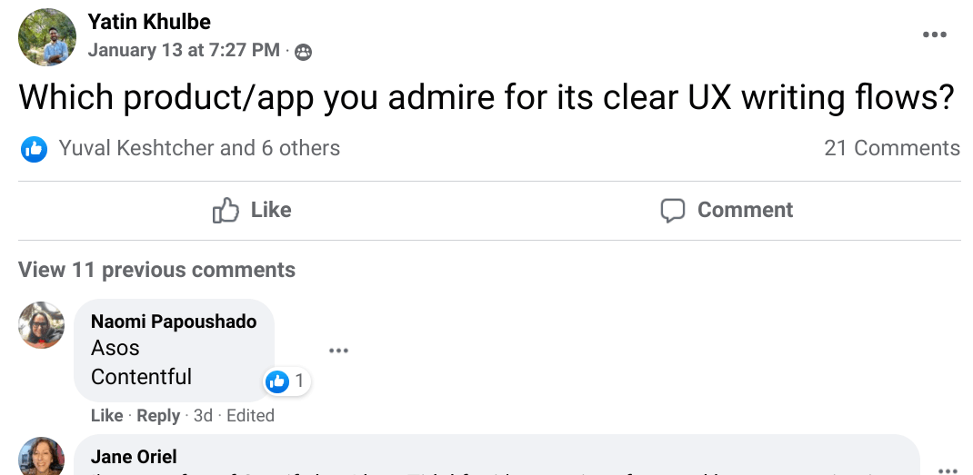This screenshot has width=973, height=475.
Task: Like Naomi Papoushado's comment
Action: click(106, 415)
